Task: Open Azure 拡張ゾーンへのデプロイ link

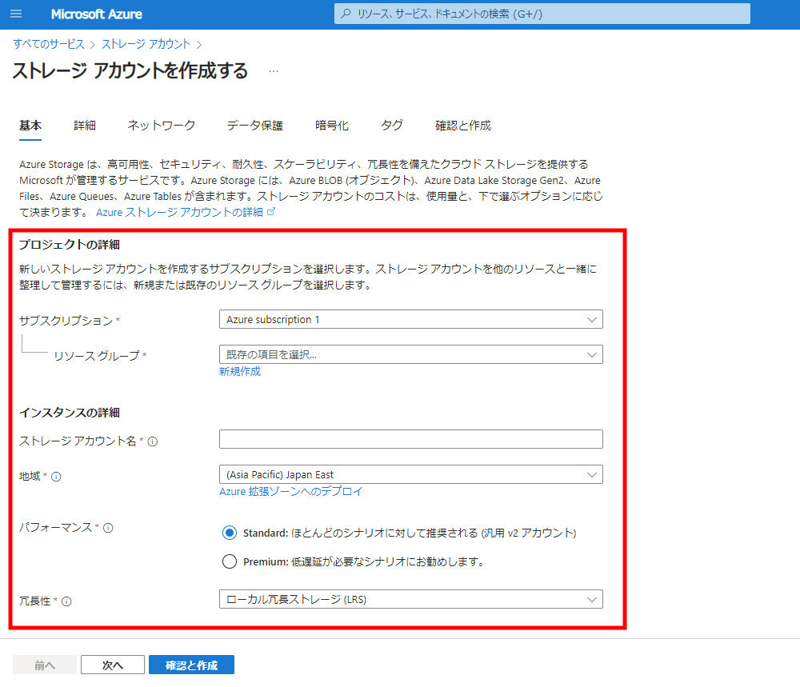Action: [x=291, y=491]
